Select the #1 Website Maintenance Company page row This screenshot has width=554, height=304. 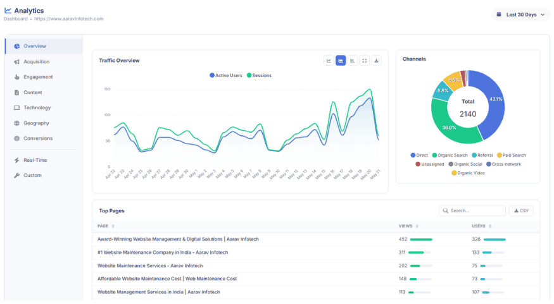[x=316, y=253]
